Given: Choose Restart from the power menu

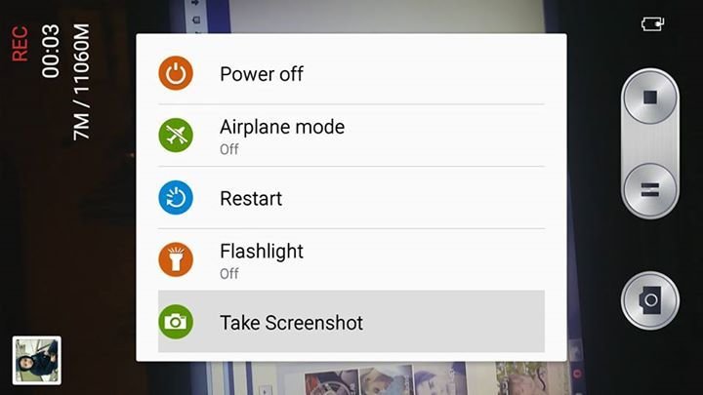Looking at the screenshot, I should click(x=351, y=198).
